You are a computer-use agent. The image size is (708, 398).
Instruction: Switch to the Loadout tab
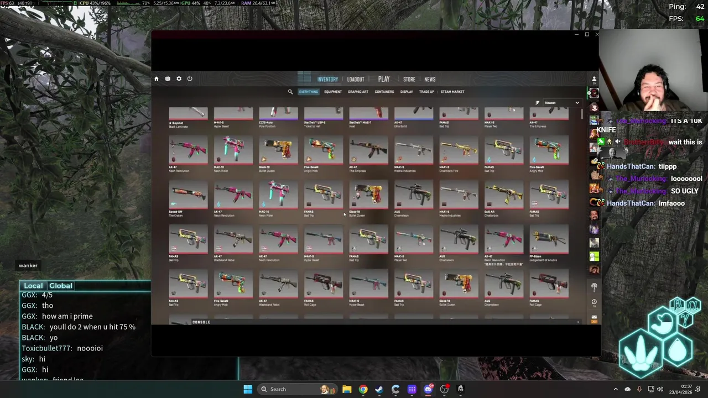click(356, 79)
